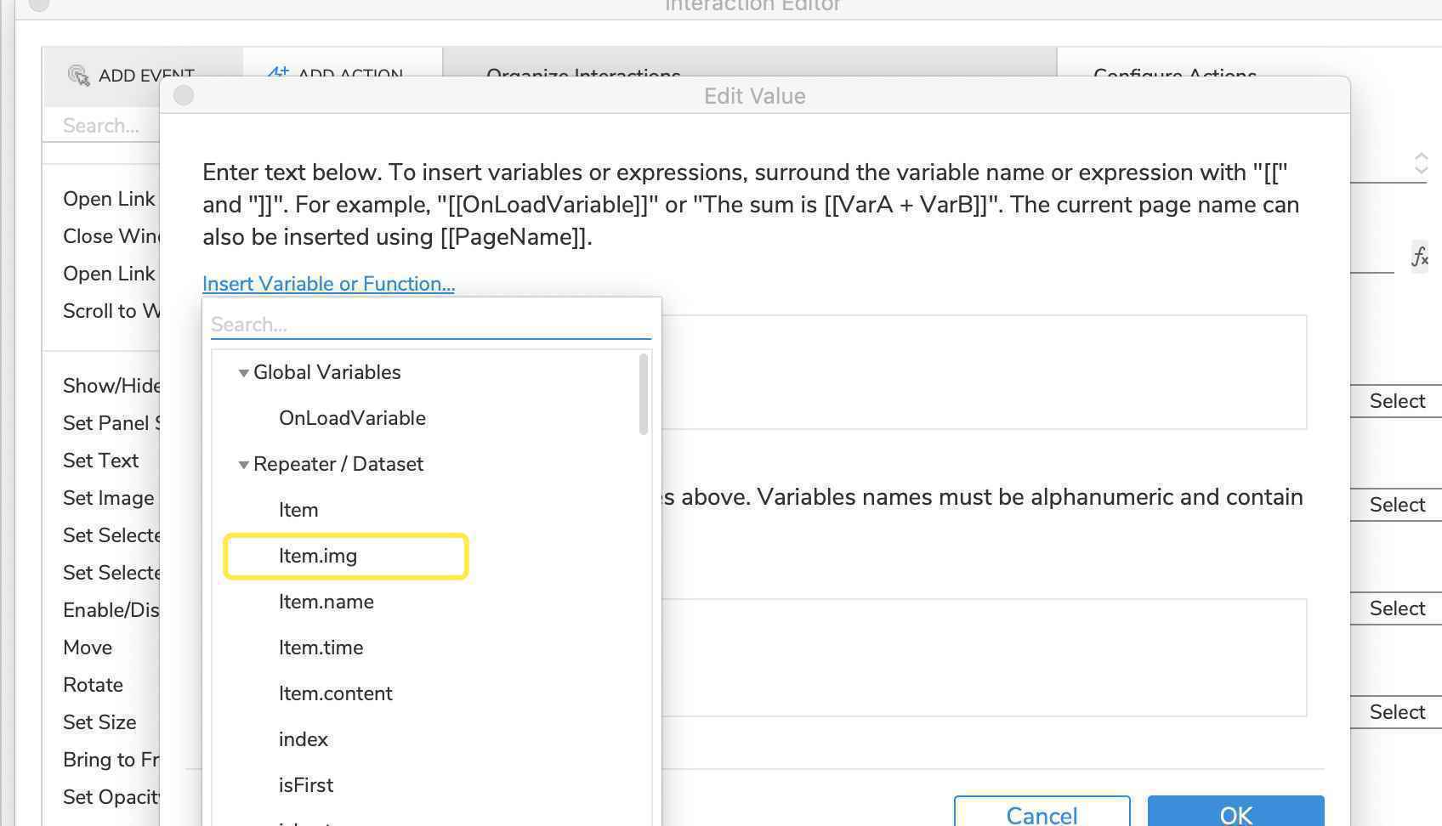Choose the Move action
The width and height of the screenshot is (1442, 826).
coord(88,648)
